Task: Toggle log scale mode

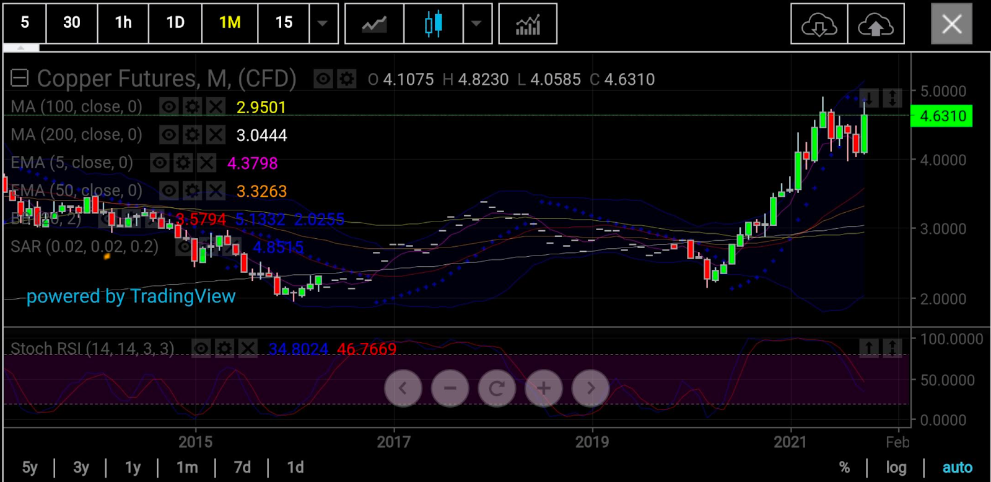Action: [x=896, y=468]
